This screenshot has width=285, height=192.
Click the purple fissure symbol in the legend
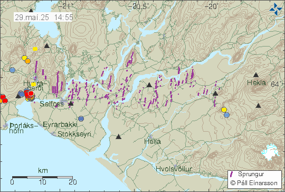tap(232, 174)
